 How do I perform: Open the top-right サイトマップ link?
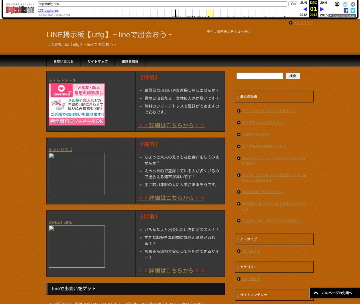pyautogui.click(x=303, y=23)
